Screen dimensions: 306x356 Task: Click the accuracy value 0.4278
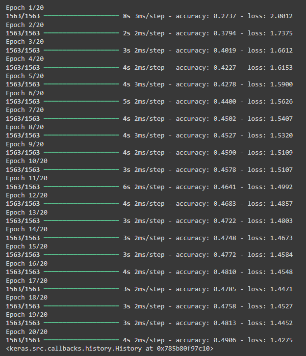pos(225,84)
